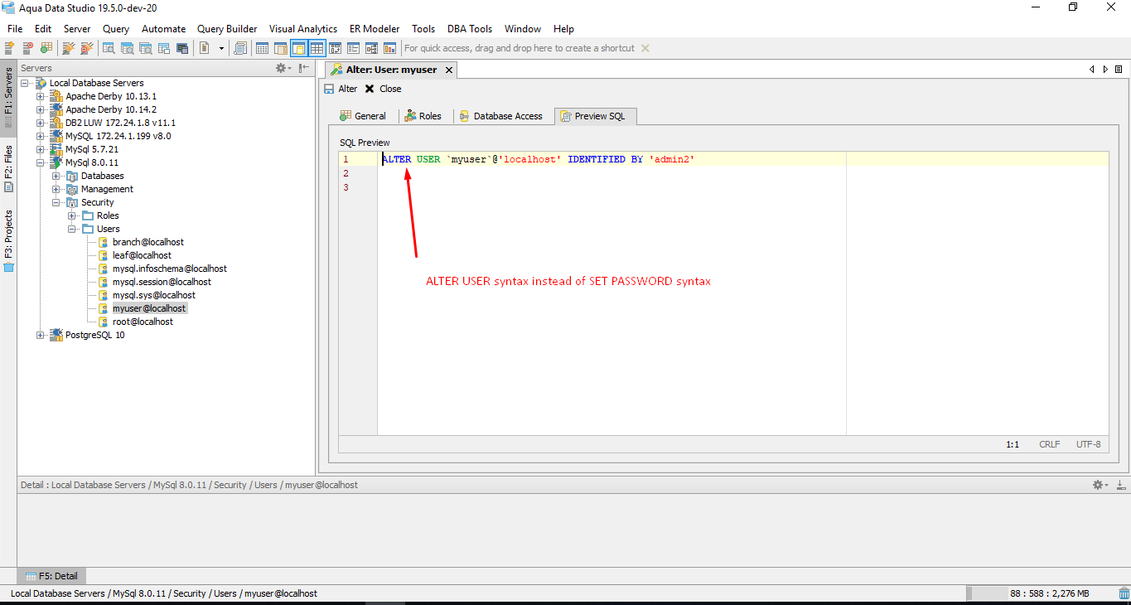Image resolution: width=1131 pixels, height=605 pixels.
Task: Click the stacked scripts toolbar icon
Action: click(x=240, y=48)
